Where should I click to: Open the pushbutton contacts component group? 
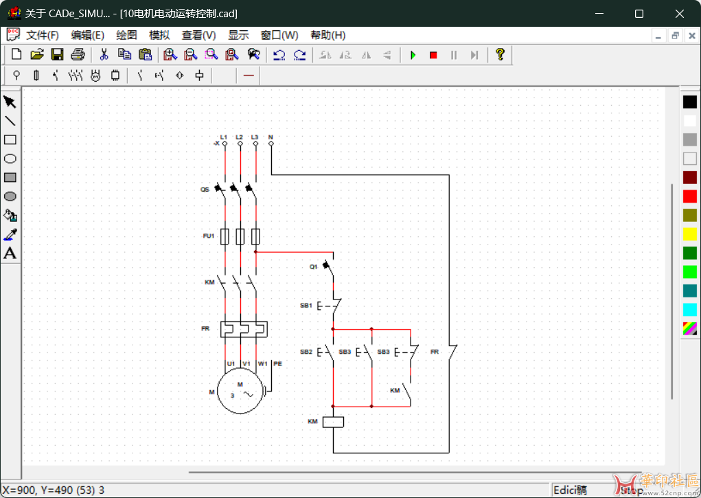pos(159,75)
